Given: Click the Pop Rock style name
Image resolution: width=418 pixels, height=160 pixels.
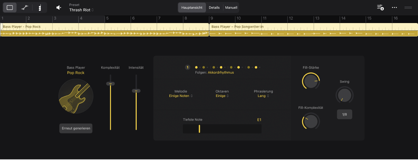Looking at the screenshot, I should coord(76,73).
